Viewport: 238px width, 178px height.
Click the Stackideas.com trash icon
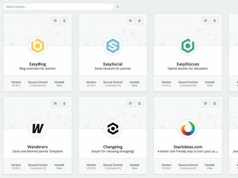(x=215, y=104)
